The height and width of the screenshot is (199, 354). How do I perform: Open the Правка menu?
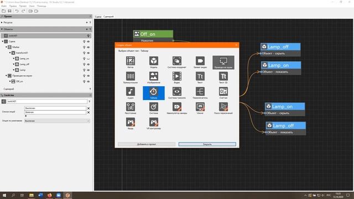click(13, 6)
